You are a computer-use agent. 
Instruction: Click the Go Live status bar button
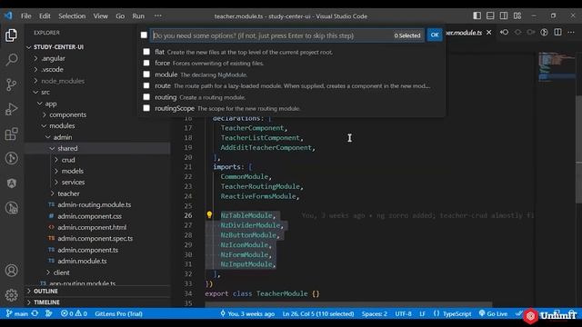[493, 313]
